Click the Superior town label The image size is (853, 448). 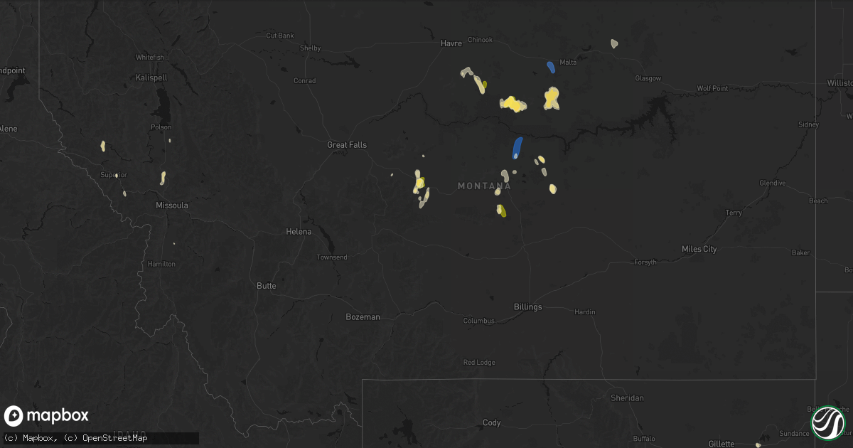(x=114, y=175)
